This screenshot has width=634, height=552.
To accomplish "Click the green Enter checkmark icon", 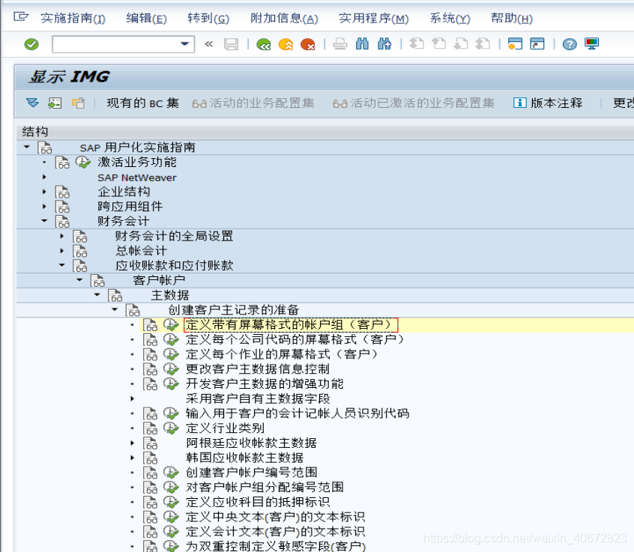I will 31,44.
